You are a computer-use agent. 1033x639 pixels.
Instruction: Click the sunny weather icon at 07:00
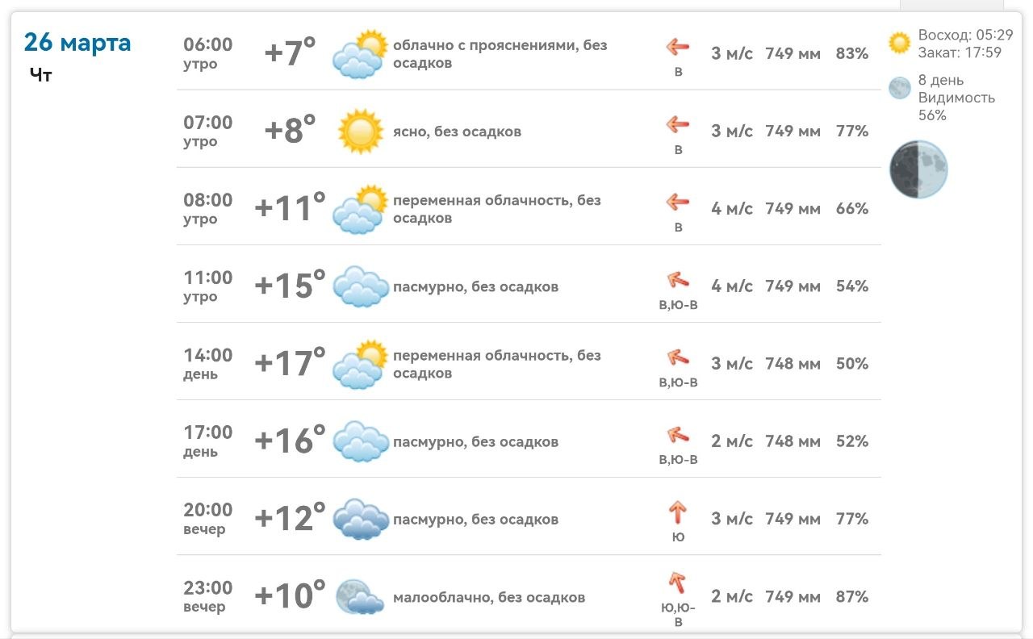pos(360,131)
